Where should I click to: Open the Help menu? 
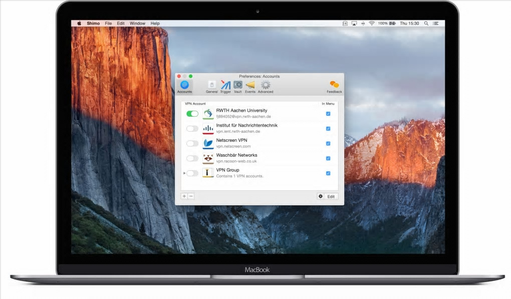click(155, 24)
